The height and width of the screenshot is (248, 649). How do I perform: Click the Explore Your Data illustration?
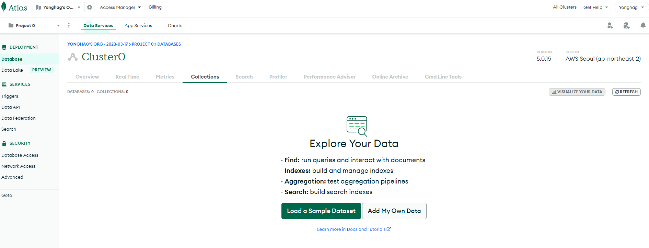point(357,126)
